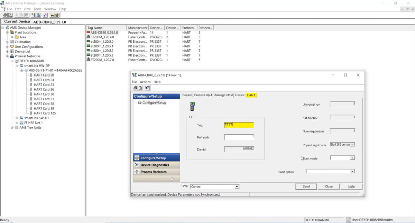Screen dimensions: 415x223
Task: Collapse the Physical Networks node
Action: pyautogui.click(x=8, y=56)
